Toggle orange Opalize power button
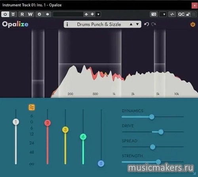198x177 pixels. point(193,25)
